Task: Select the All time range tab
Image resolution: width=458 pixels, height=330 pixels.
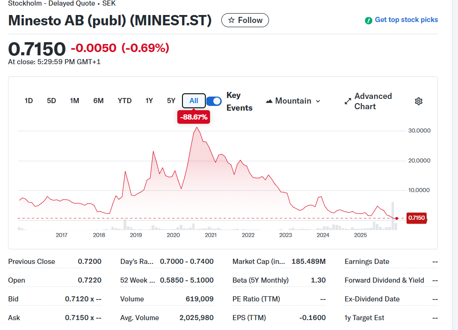Action: coord(194,101)
